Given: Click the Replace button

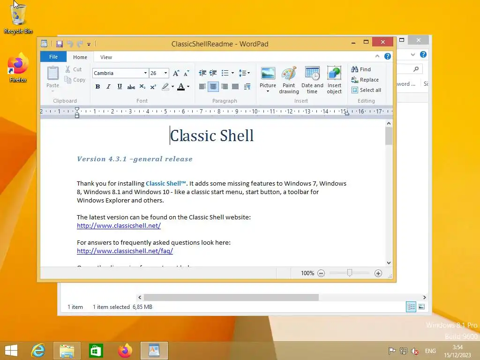Looking at the screenshot, I should (x=365, y=80).
